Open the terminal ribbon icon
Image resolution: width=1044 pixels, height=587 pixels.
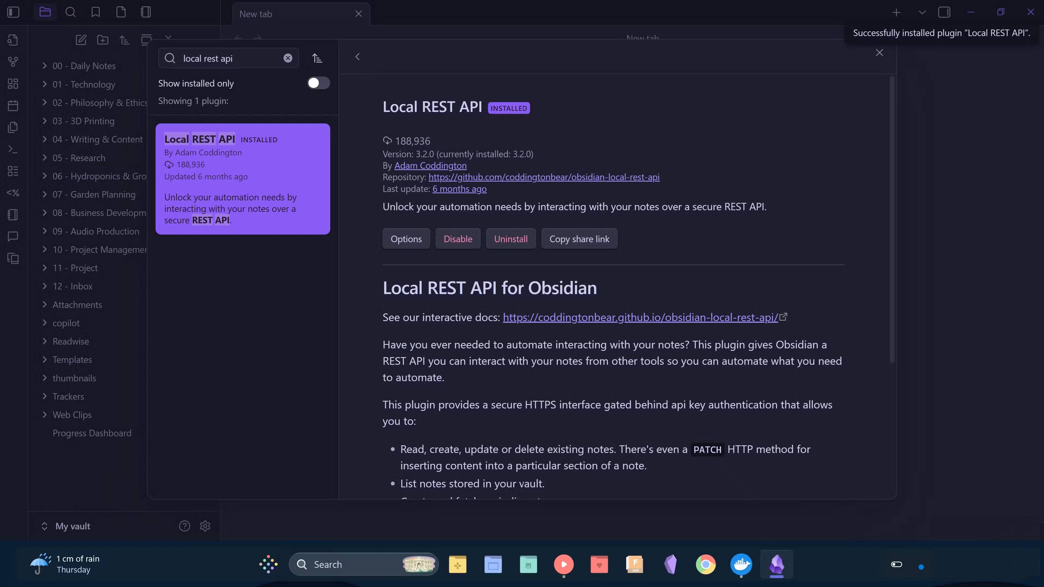(13, 149)
